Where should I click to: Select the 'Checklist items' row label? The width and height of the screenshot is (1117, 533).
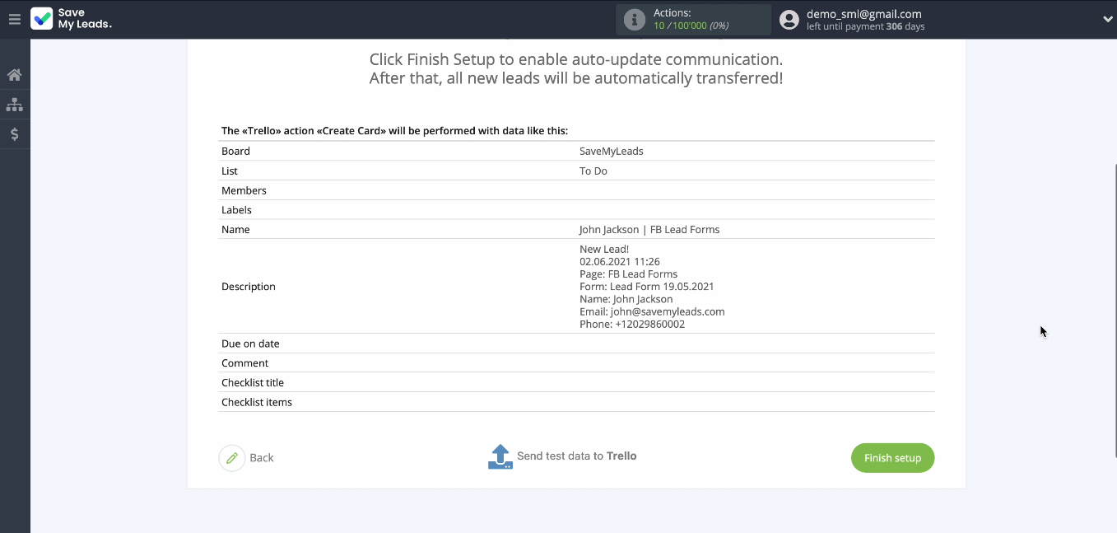[257, 403]
